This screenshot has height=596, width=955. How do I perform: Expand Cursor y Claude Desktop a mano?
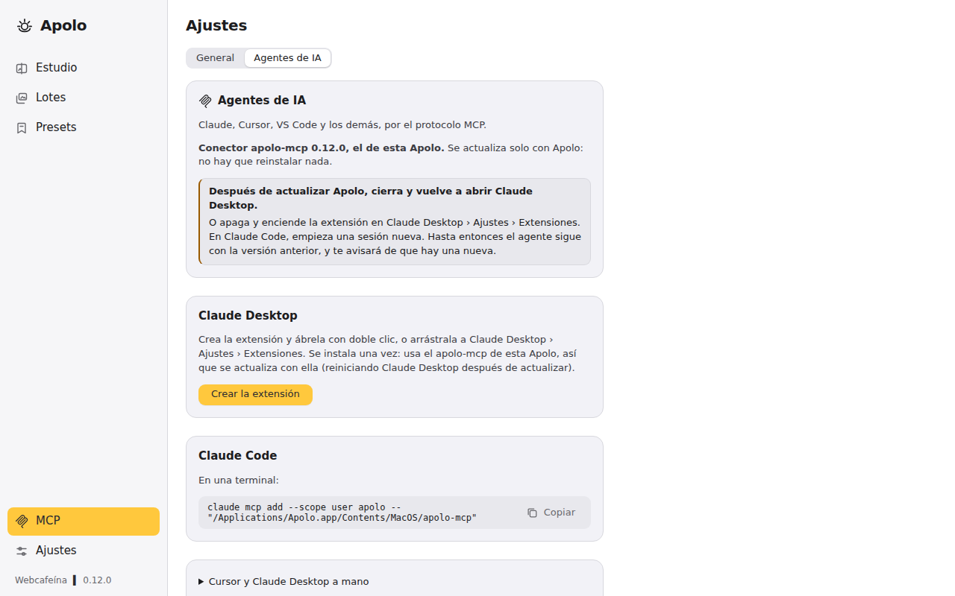click(x=284, y=582)
